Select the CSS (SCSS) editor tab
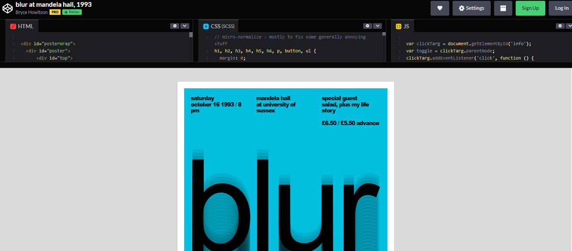This screenshot has height=251, width=572. (x=218, y=26)
